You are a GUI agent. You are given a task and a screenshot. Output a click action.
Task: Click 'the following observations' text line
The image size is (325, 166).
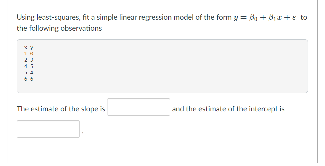click(x=59, y=28)
